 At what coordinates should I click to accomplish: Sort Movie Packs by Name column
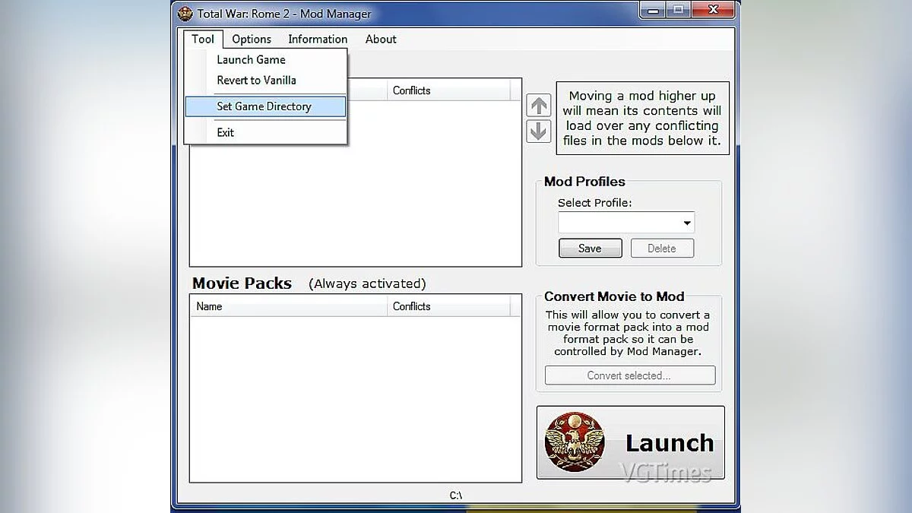tap(289, 306)
